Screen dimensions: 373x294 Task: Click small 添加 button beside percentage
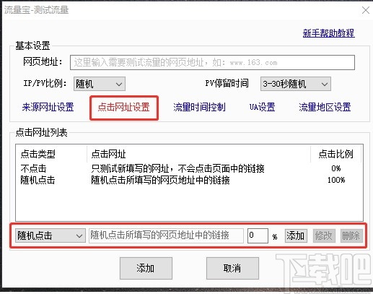[296, 235]
